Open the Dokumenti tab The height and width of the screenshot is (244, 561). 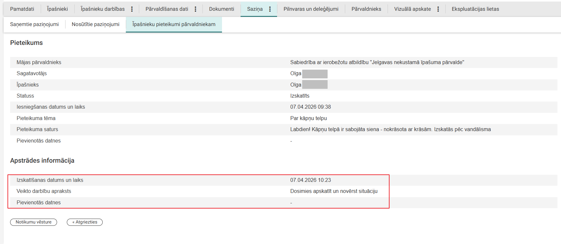coord(222,9)
